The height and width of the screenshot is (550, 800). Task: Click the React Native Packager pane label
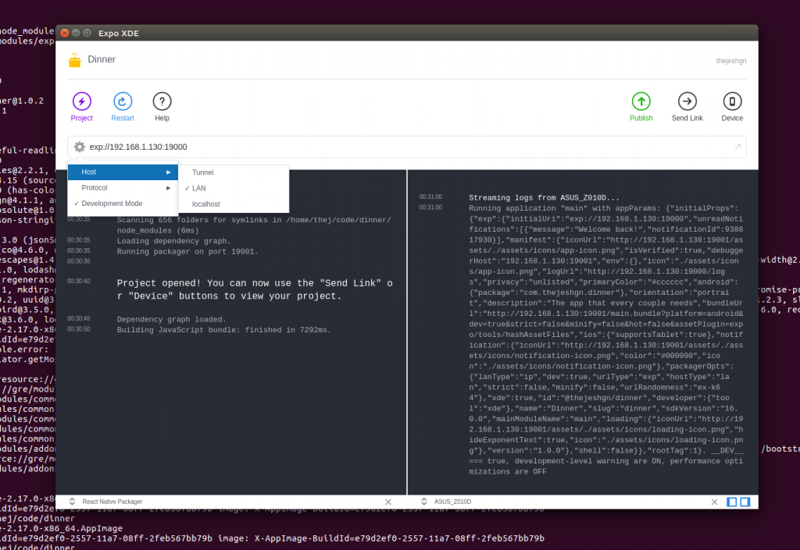point(112,502)
